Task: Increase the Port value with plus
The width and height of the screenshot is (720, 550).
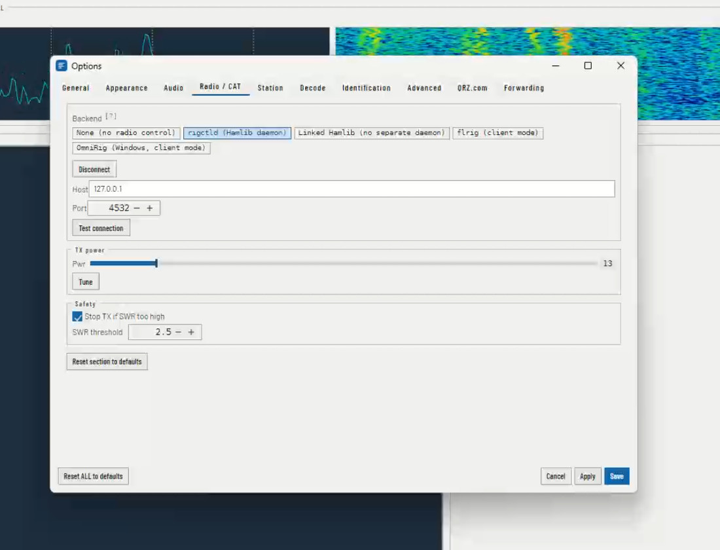Action: tap(150, 208)
